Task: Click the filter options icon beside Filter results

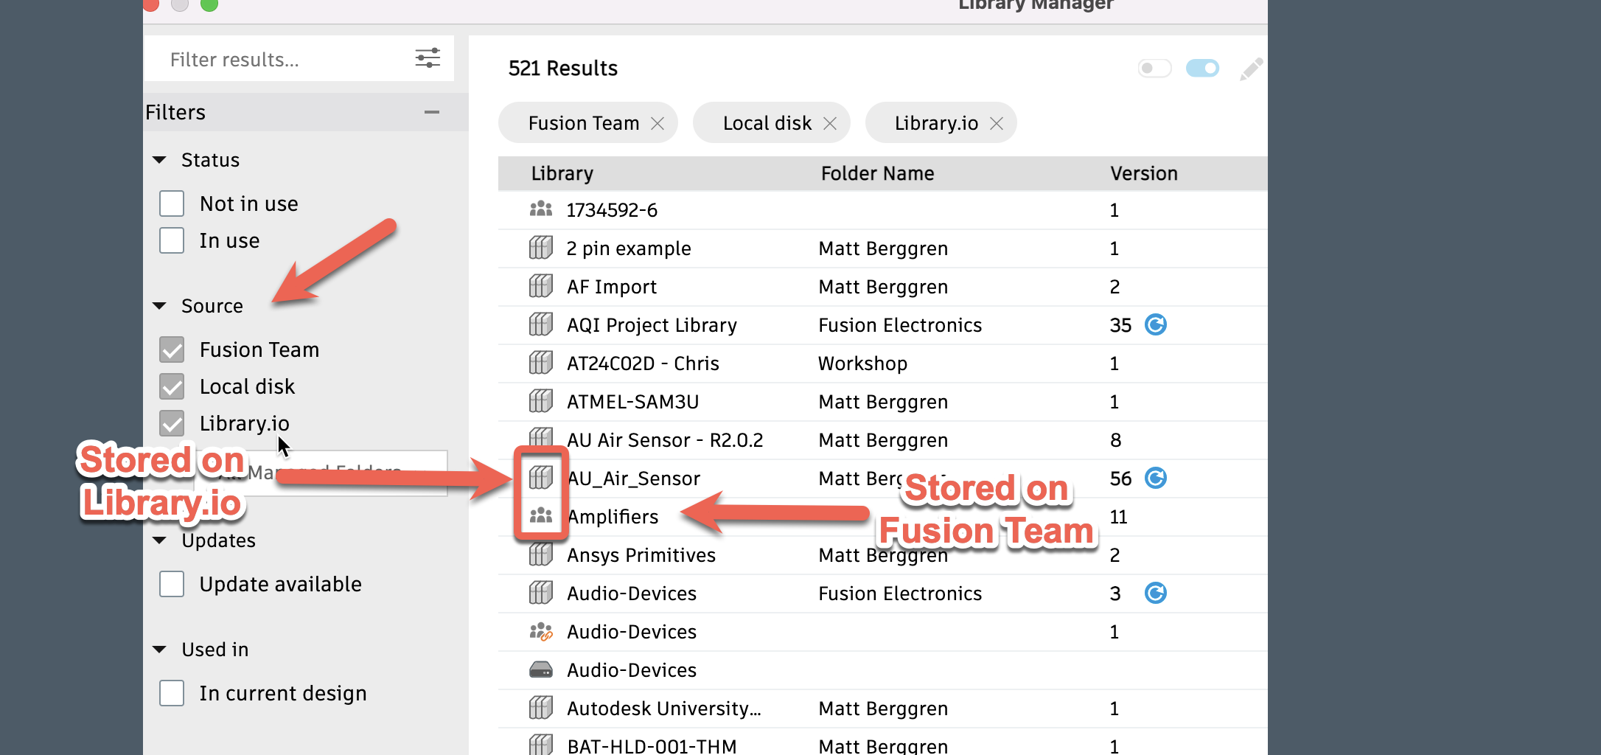Action: tap(428, 58)
